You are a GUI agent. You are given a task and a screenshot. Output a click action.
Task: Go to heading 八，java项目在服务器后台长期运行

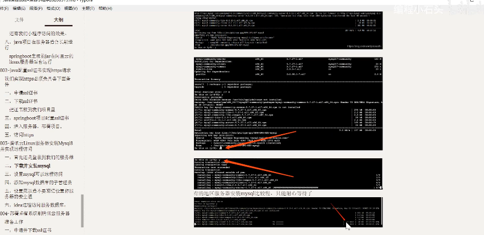click(39, 45)
